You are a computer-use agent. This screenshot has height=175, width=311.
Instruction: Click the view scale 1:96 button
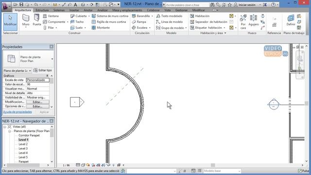pyautogui.click(x=66, y=165)
